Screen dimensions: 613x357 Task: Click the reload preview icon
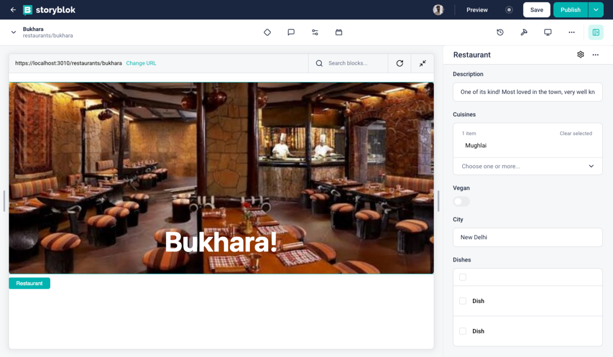click(399, 63)
